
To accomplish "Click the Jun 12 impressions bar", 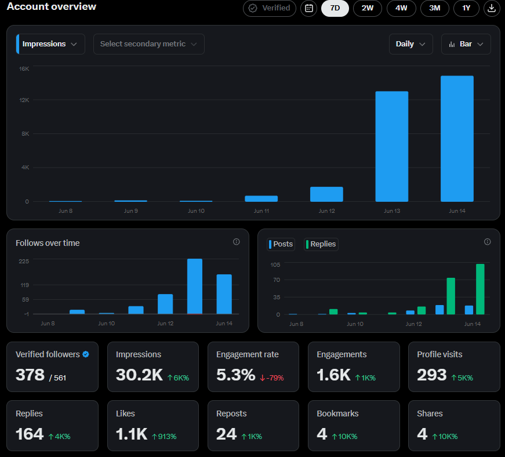I will 326,194.
